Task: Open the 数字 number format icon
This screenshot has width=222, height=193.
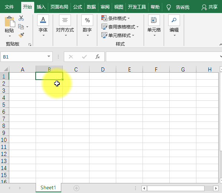Action: coord(87,20)
